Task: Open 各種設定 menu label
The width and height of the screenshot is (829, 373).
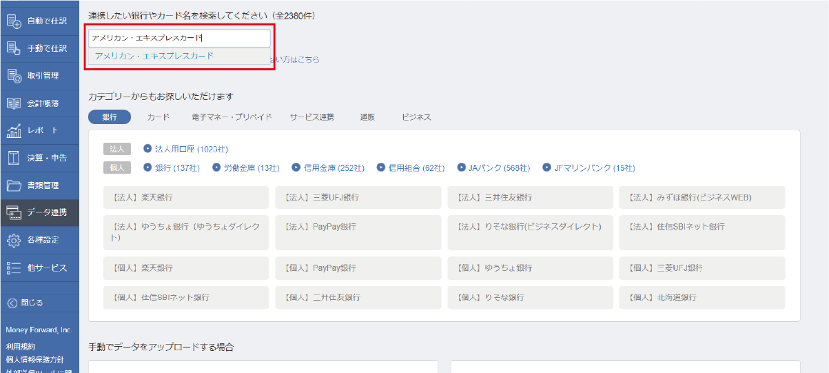Action: point(43,240)
